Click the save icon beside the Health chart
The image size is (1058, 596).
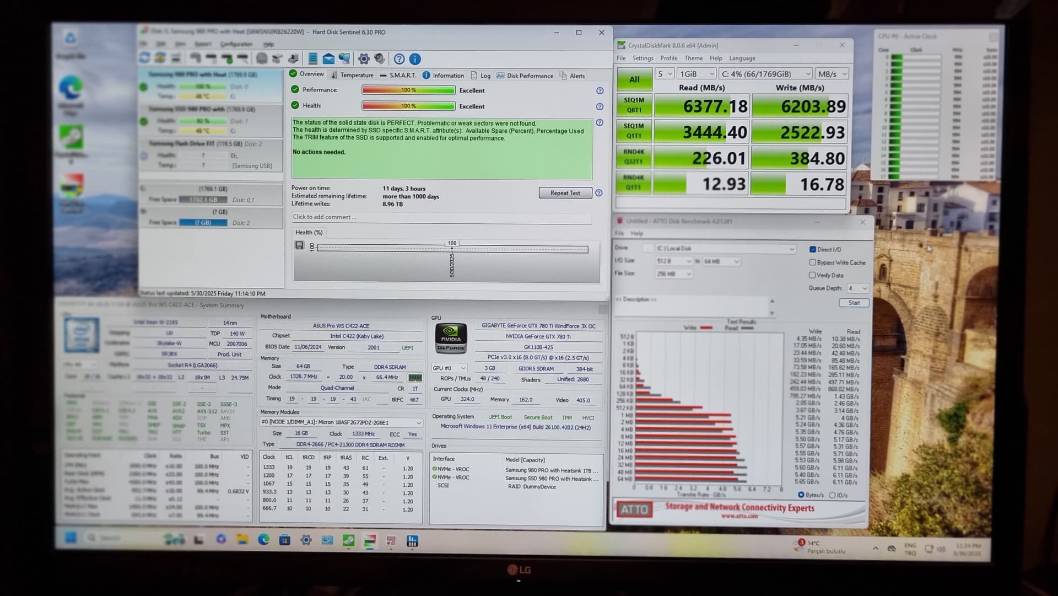pos(299,245)
